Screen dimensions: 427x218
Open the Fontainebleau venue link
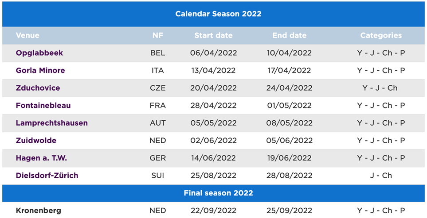point(43,106)
